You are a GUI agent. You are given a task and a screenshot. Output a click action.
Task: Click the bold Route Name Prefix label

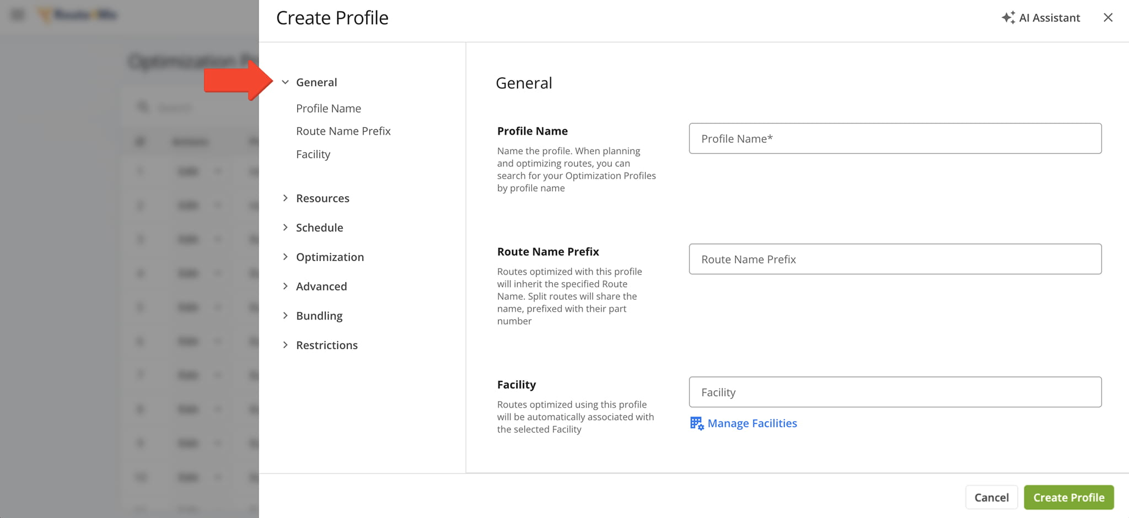(548, 252)
